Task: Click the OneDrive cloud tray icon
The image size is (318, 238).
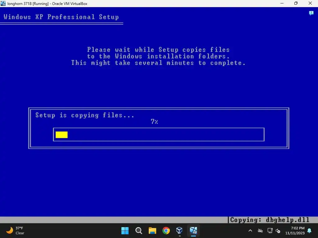Action: tap(260, 231)
